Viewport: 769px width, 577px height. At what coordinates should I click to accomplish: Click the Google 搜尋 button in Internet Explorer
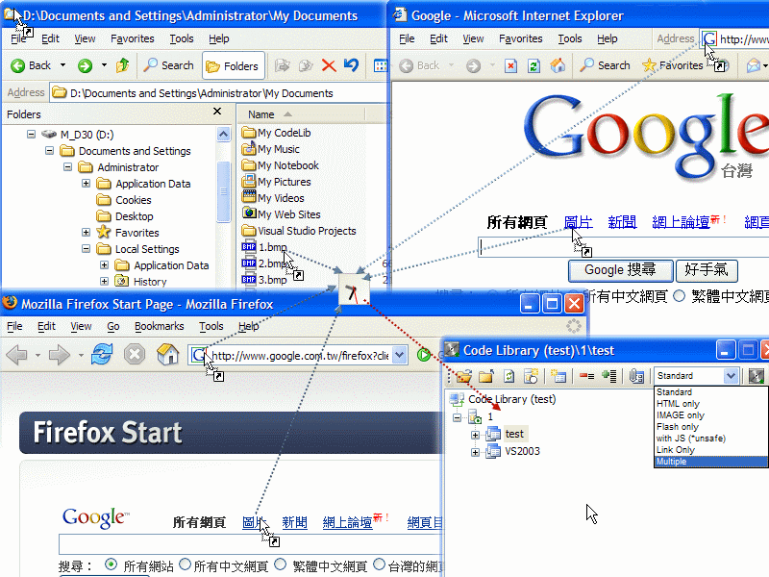pos(620,270)
